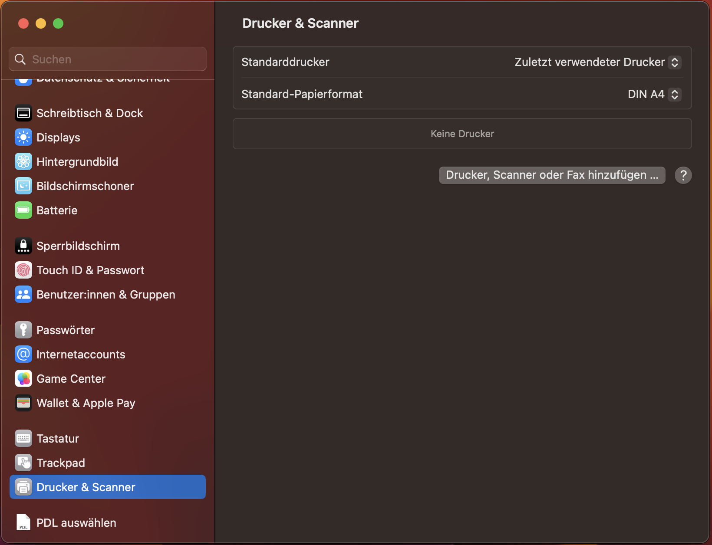Switch to Internetaccounts pane

click(81, 355)
